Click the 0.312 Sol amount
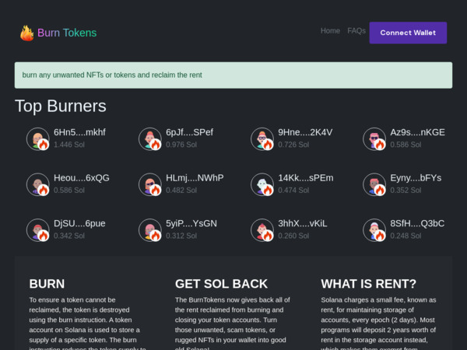The image size is (467, 350). [x=181, y=236]
